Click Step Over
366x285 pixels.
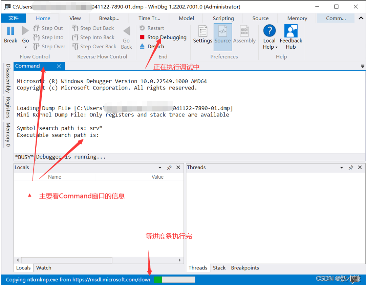click(49, 47)
